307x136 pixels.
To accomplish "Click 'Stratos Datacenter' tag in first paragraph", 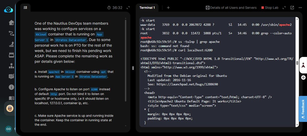I will (x=70, y=40).
